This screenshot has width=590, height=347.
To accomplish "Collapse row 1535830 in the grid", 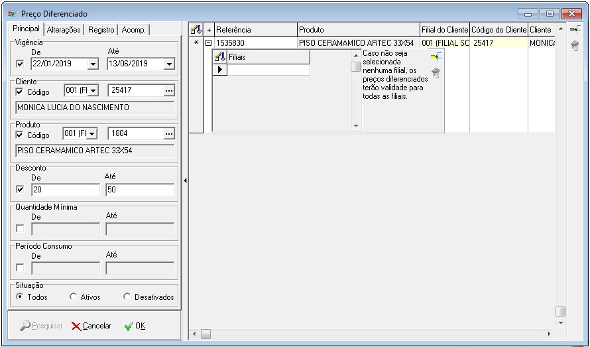I will [208, 43].
